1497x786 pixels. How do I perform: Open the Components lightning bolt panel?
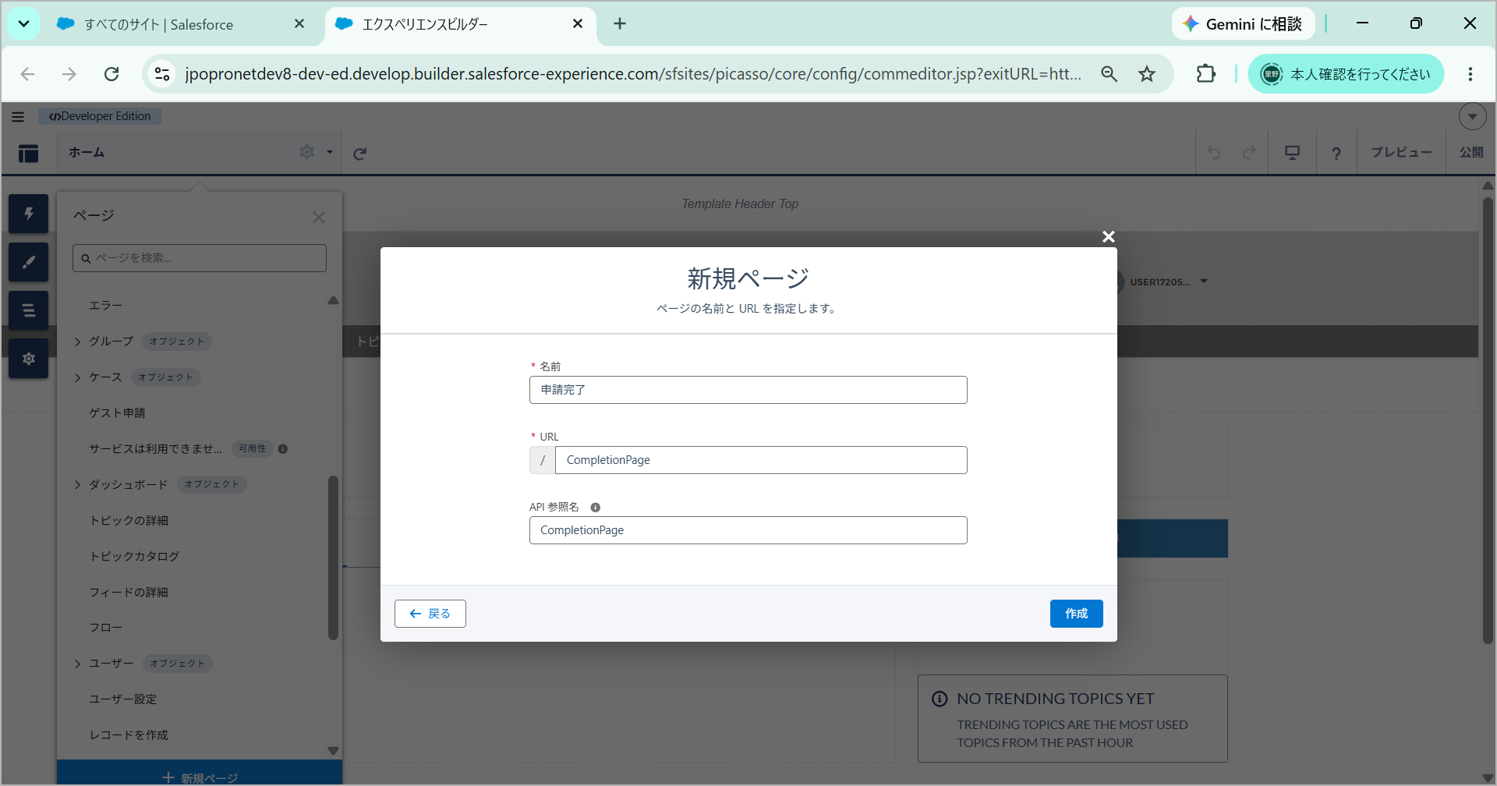pyautogui.click(x=29, y=214)
